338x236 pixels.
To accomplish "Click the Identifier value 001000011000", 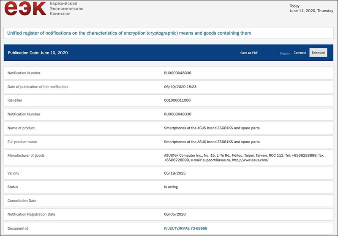I will [177, 100].
